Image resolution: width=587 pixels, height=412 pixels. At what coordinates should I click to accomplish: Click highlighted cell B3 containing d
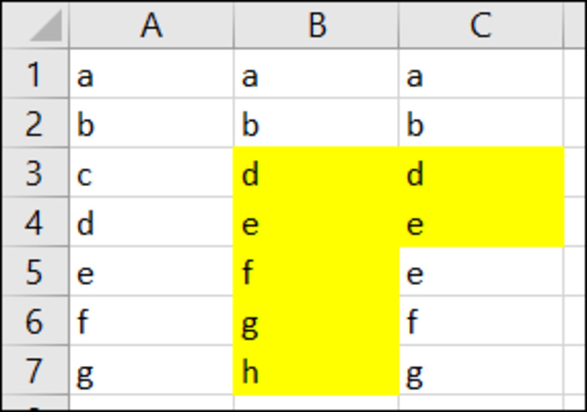(x=316, y=173)
